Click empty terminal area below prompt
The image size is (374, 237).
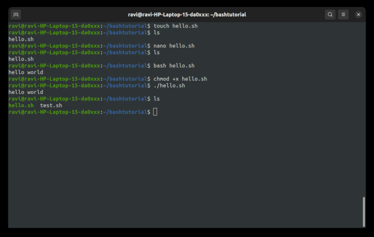[x=186, y=172]
